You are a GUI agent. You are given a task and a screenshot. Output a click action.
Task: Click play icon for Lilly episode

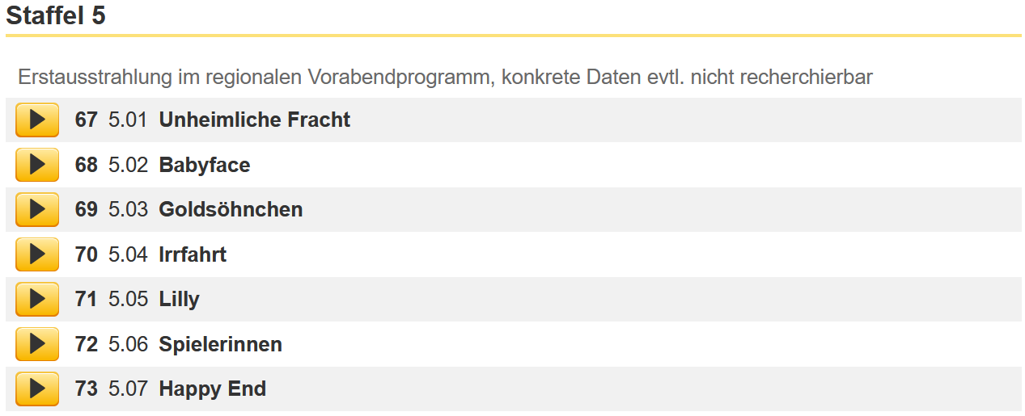coord(37,300)
